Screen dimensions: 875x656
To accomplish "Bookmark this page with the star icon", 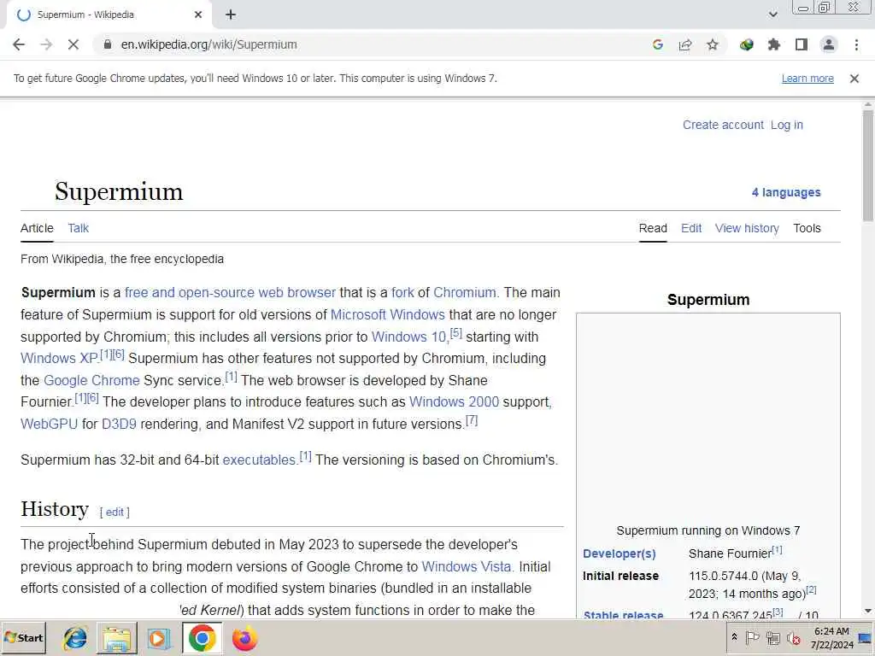I will click(x=713, y=44).
